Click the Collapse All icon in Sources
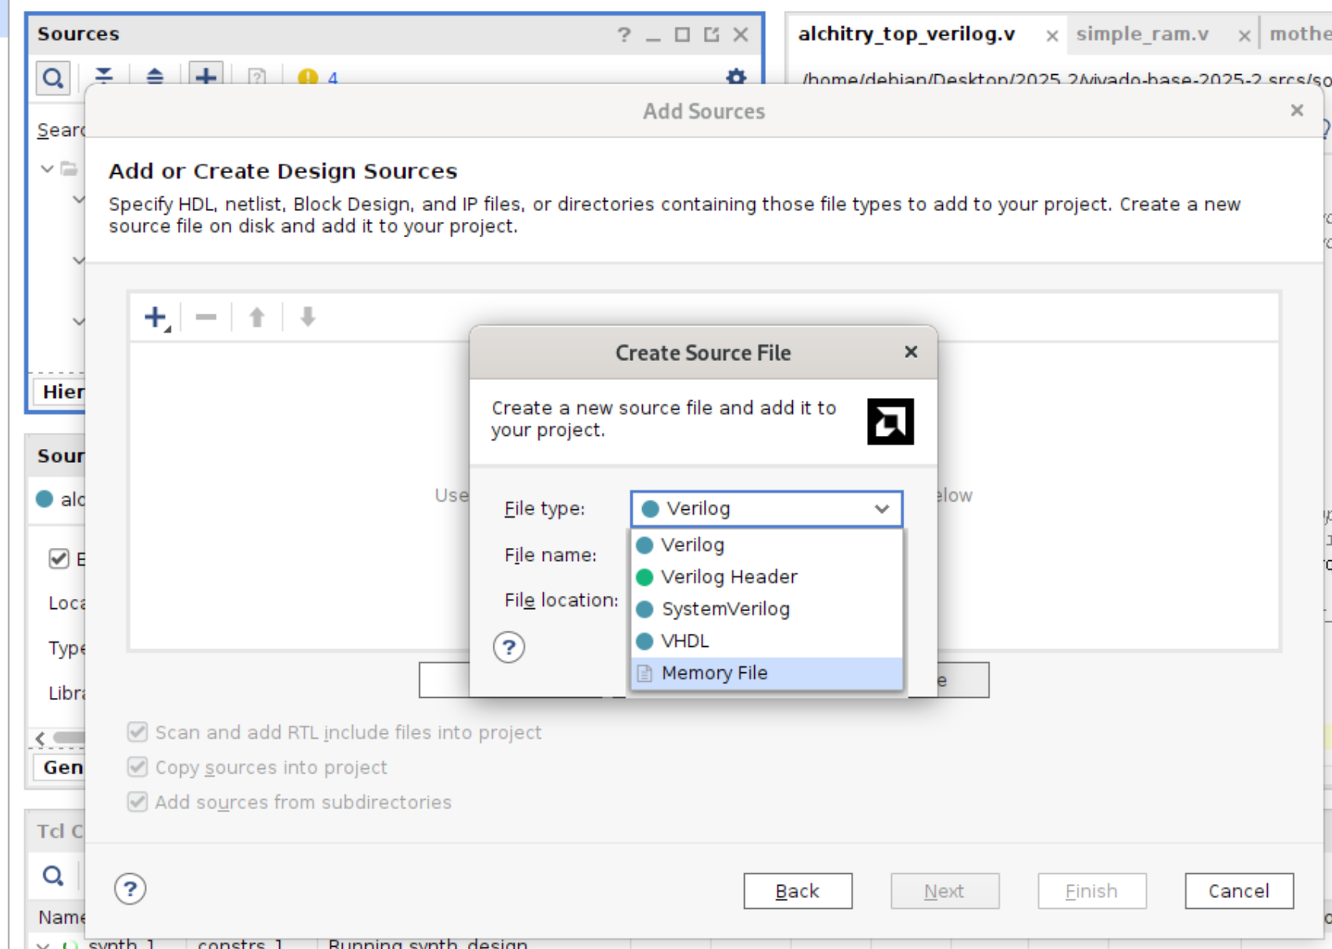 coord(104,77)
